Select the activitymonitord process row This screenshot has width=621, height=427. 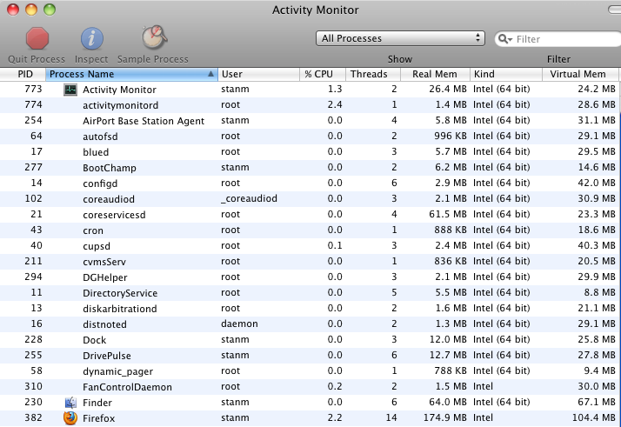coord(309,105)
